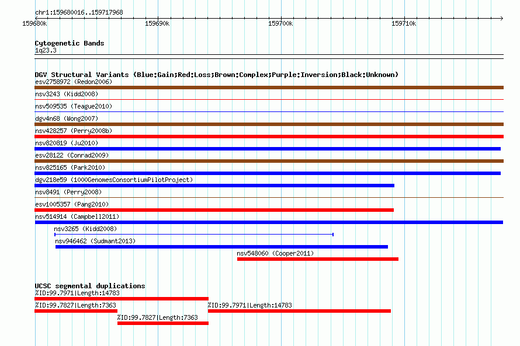Click the 159700k ruler label
The image size is (520, 346).
tap(280, 23)
